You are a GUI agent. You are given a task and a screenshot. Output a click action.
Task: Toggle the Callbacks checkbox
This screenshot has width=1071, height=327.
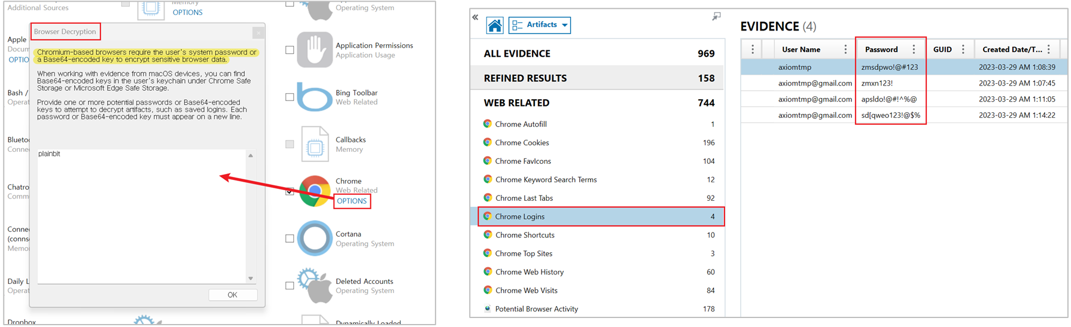pos(290,144)
